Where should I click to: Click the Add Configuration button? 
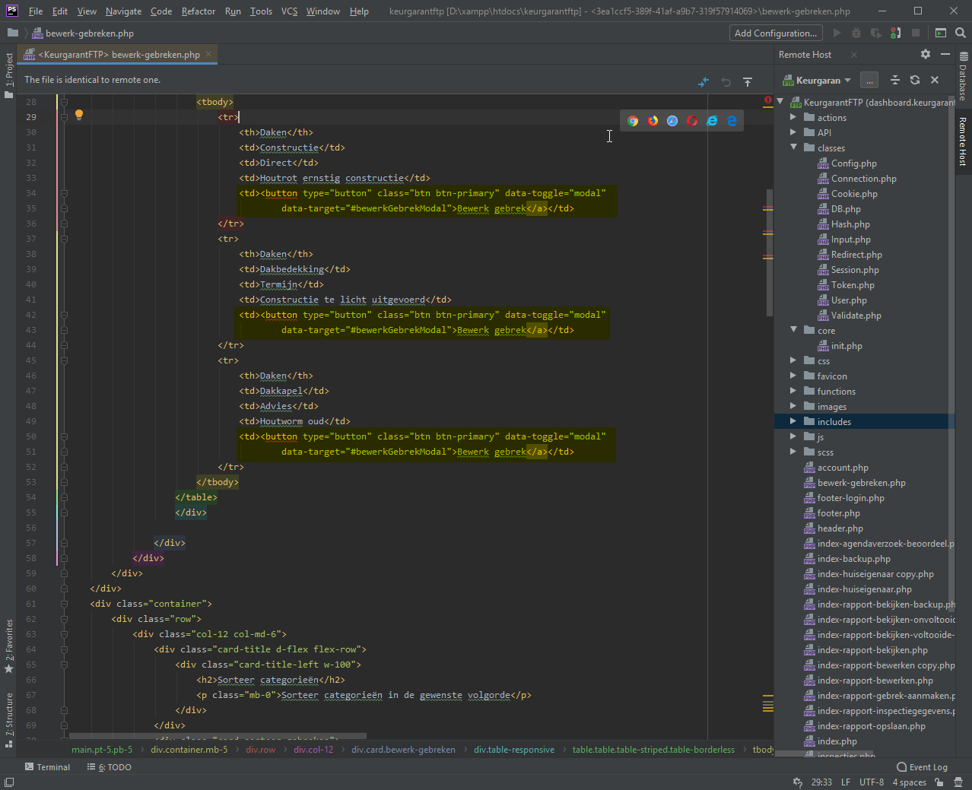point(775,33)
